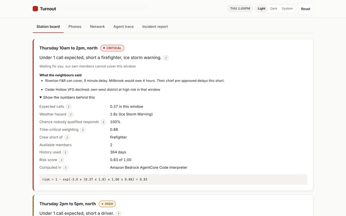The height and width of the screenshot is (216, 346).
Task: Click '1.8x (Ice Storm Warning)' value
Action: tap(131, 114)
